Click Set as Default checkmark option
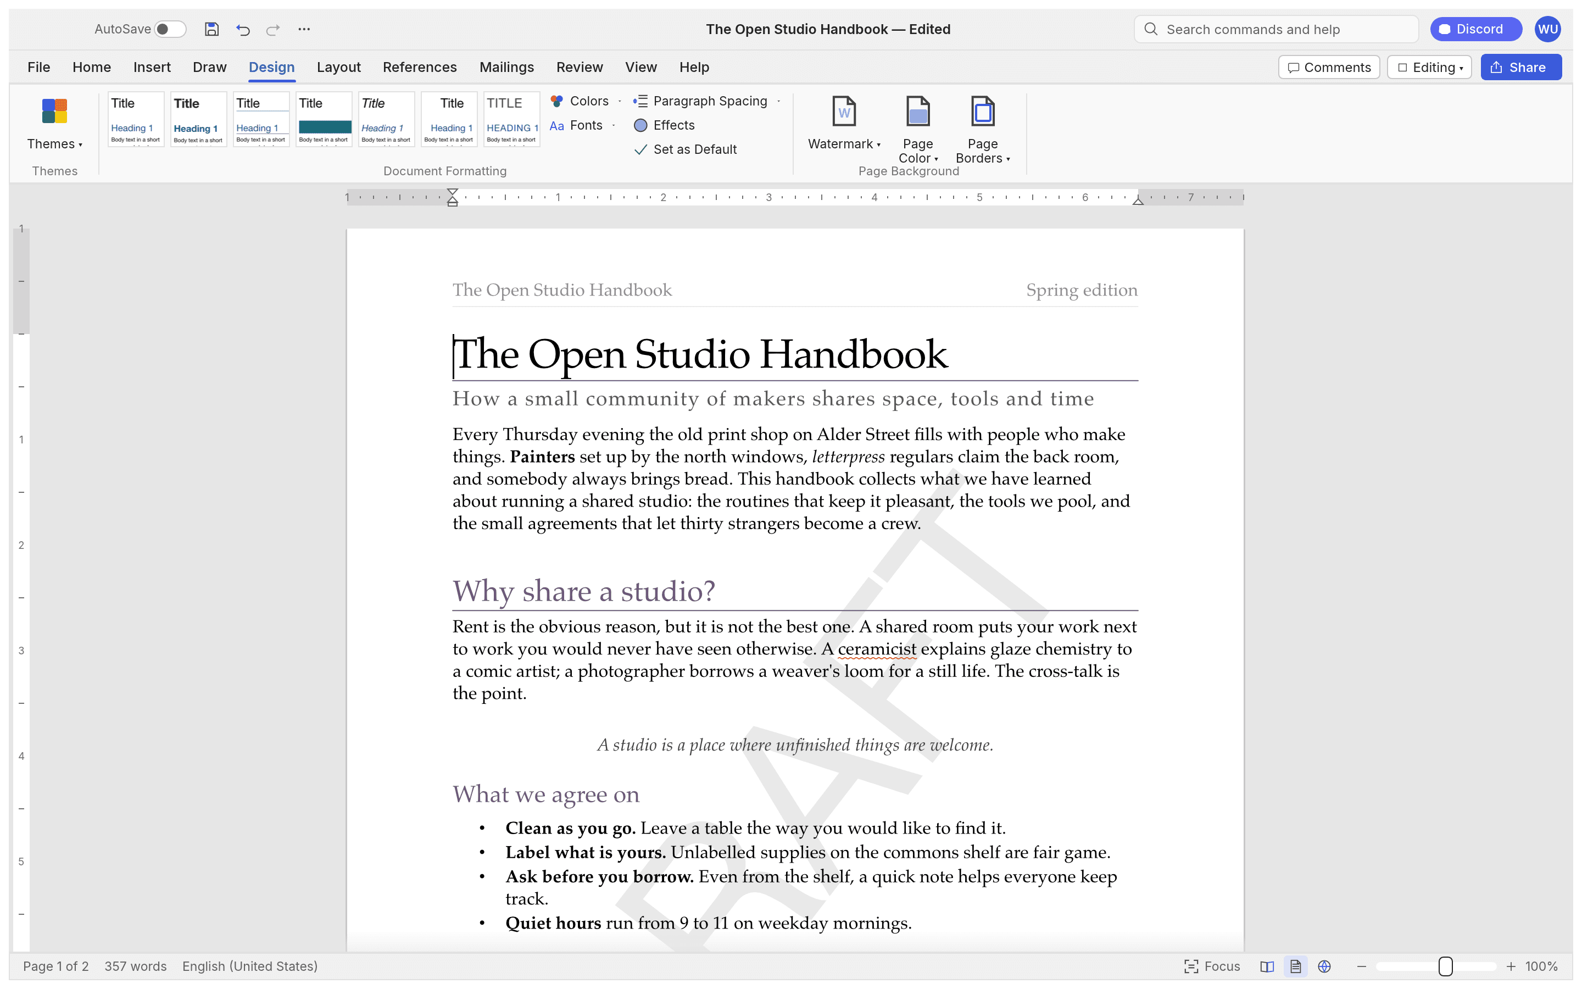The height and width of the screenshot is (989, 1582). pos(686,149)
